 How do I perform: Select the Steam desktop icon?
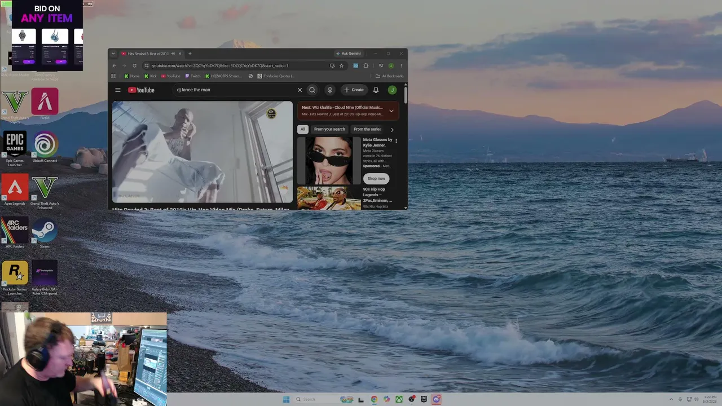pyautogui.click(x=45, y=233)
